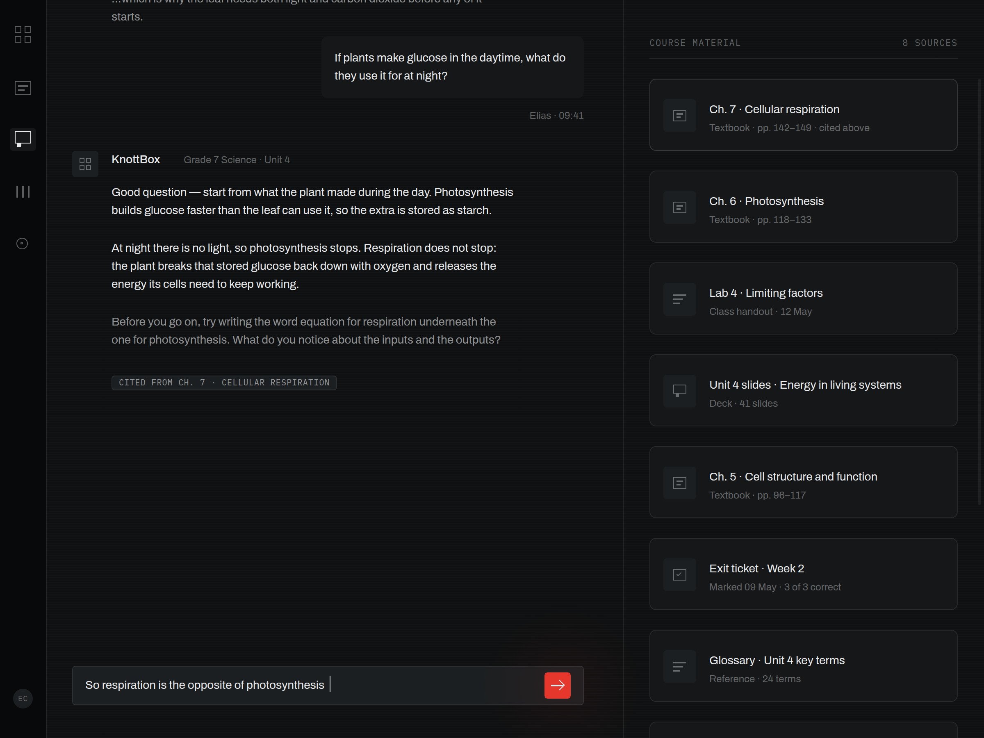The image size is (984, 738).
Task: Click the KnottBox avatar grid icon
Action: [x=85, y=164]
